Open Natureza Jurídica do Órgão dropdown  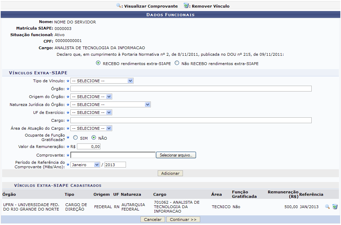click(110, 105)
